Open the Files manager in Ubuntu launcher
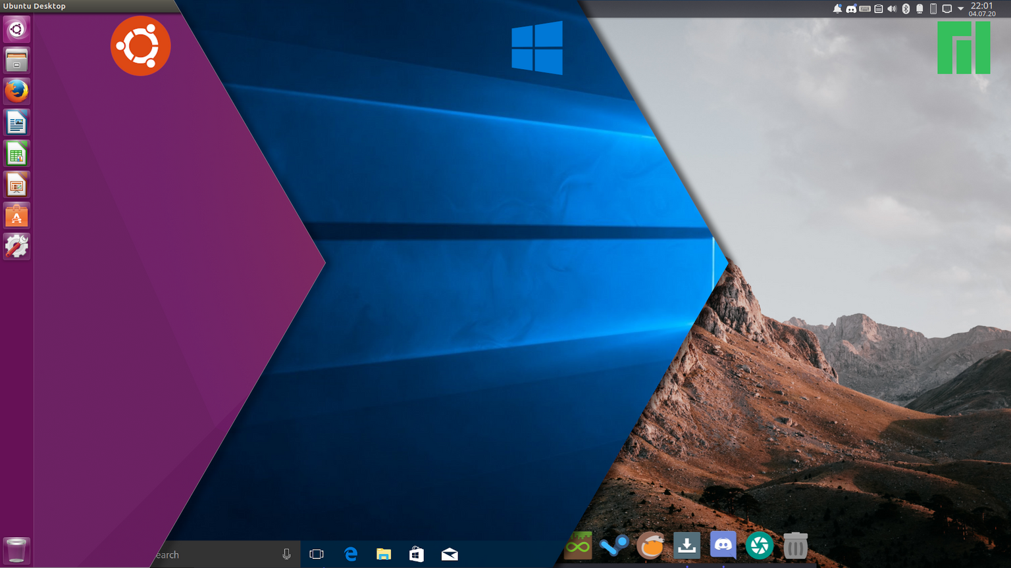The image size is (1011, 568). pyautogui.click(x=16, y=60)
